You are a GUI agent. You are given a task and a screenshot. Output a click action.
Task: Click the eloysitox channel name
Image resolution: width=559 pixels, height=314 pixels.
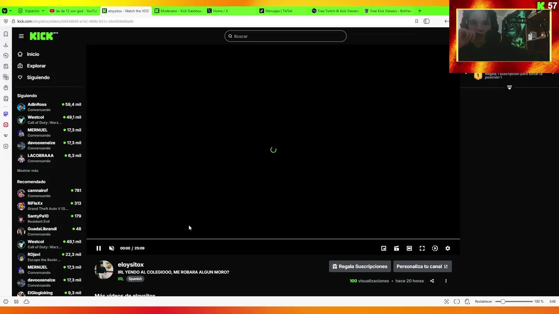coord(131,265)
